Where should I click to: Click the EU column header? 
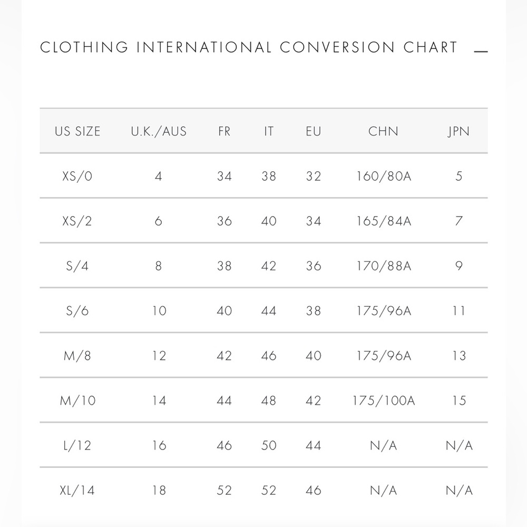[314, 131]
